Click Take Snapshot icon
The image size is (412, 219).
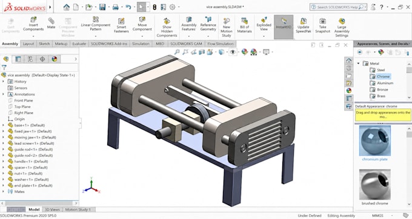(322, 25)
